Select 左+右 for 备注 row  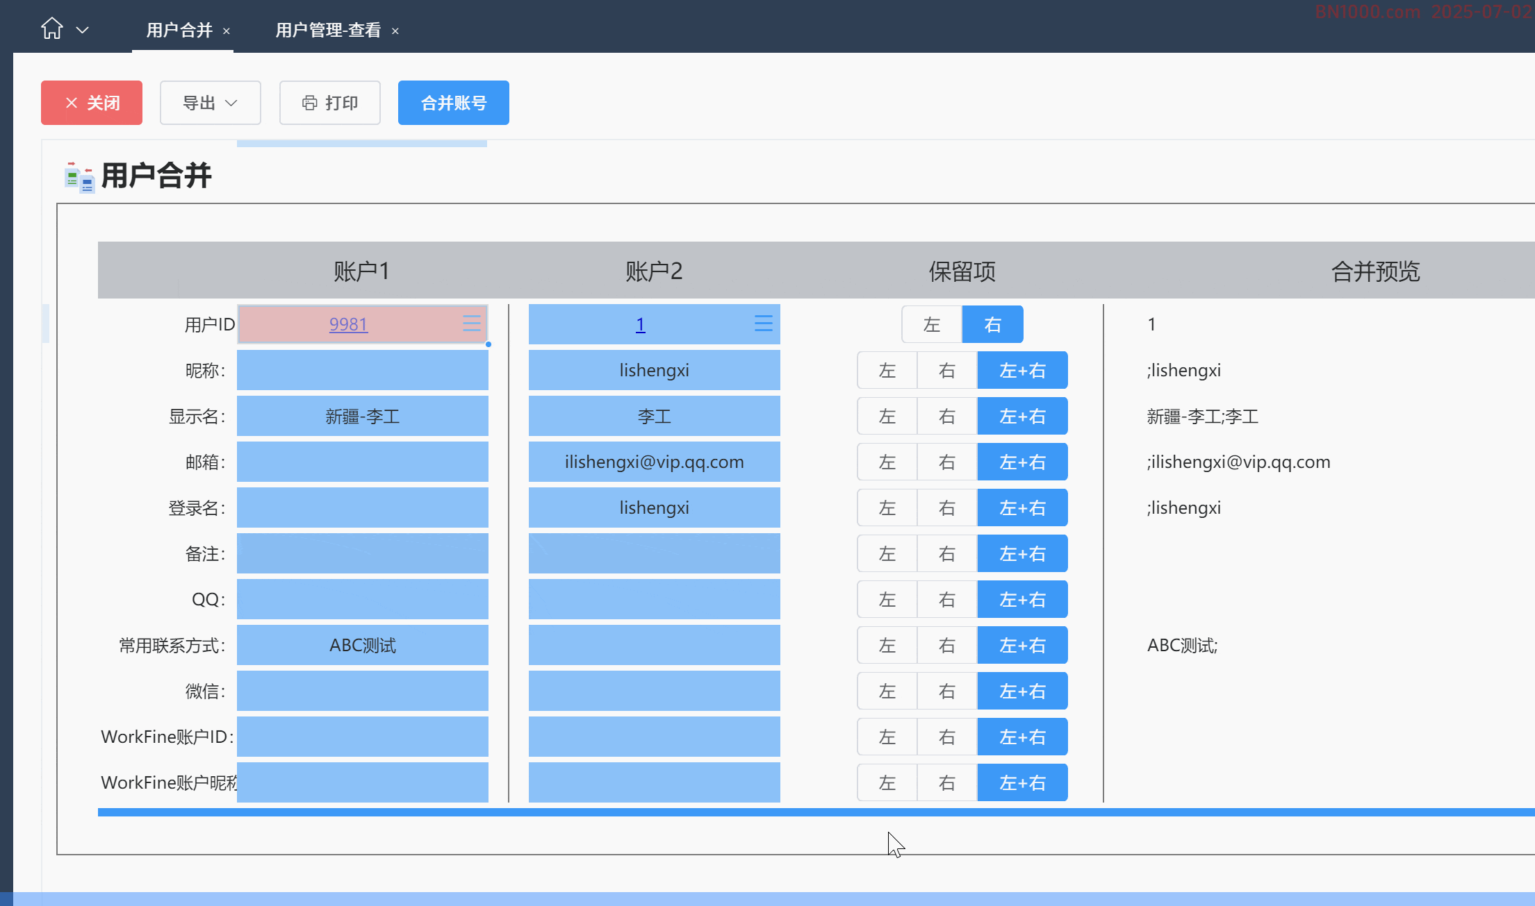point(1023,553)
